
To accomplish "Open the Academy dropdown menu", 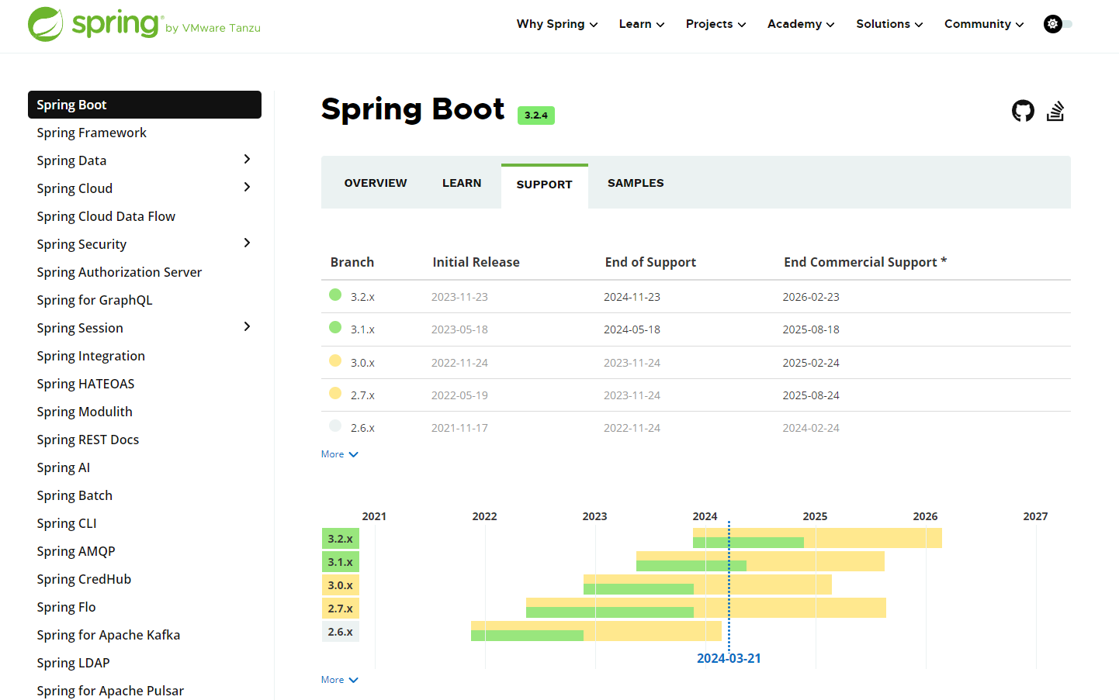I will pyautogui.click(x=801, y=24).
